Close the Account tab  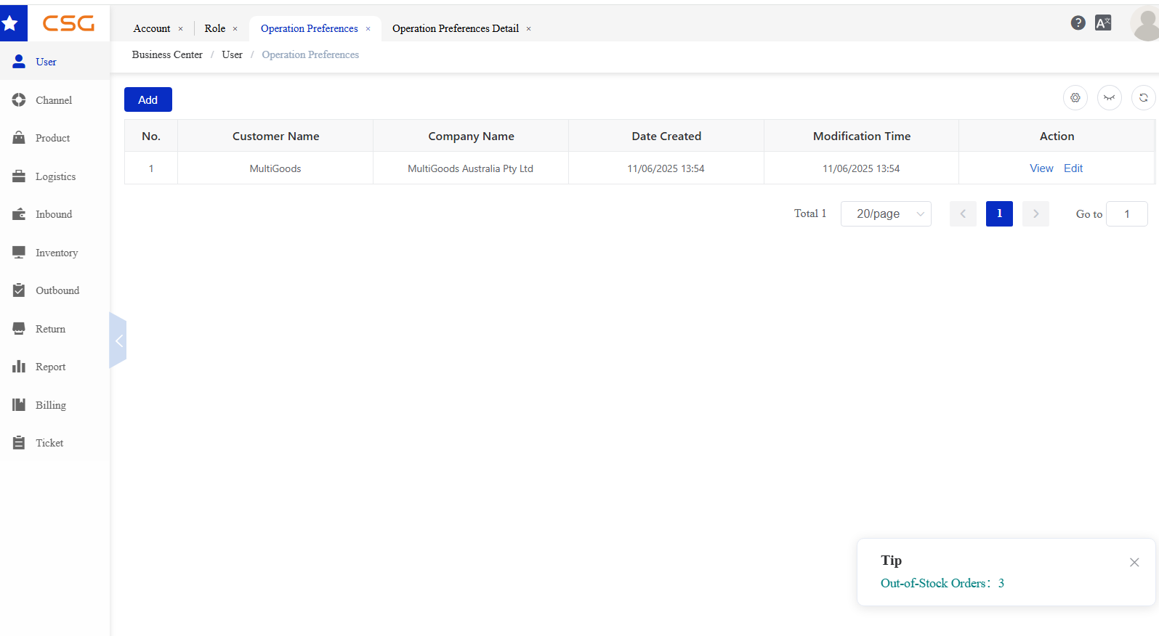pyautogui.click(x=181, y=29)
